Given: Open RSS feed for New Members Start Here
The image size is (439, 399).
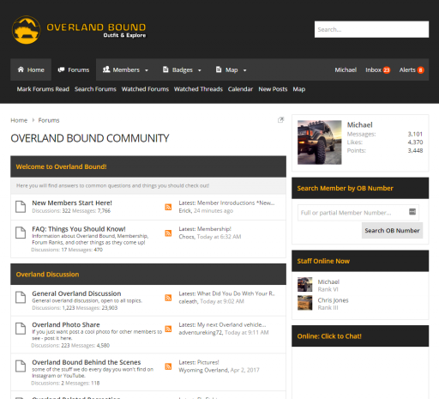Looking at the screenshot, I should point(168,207).
